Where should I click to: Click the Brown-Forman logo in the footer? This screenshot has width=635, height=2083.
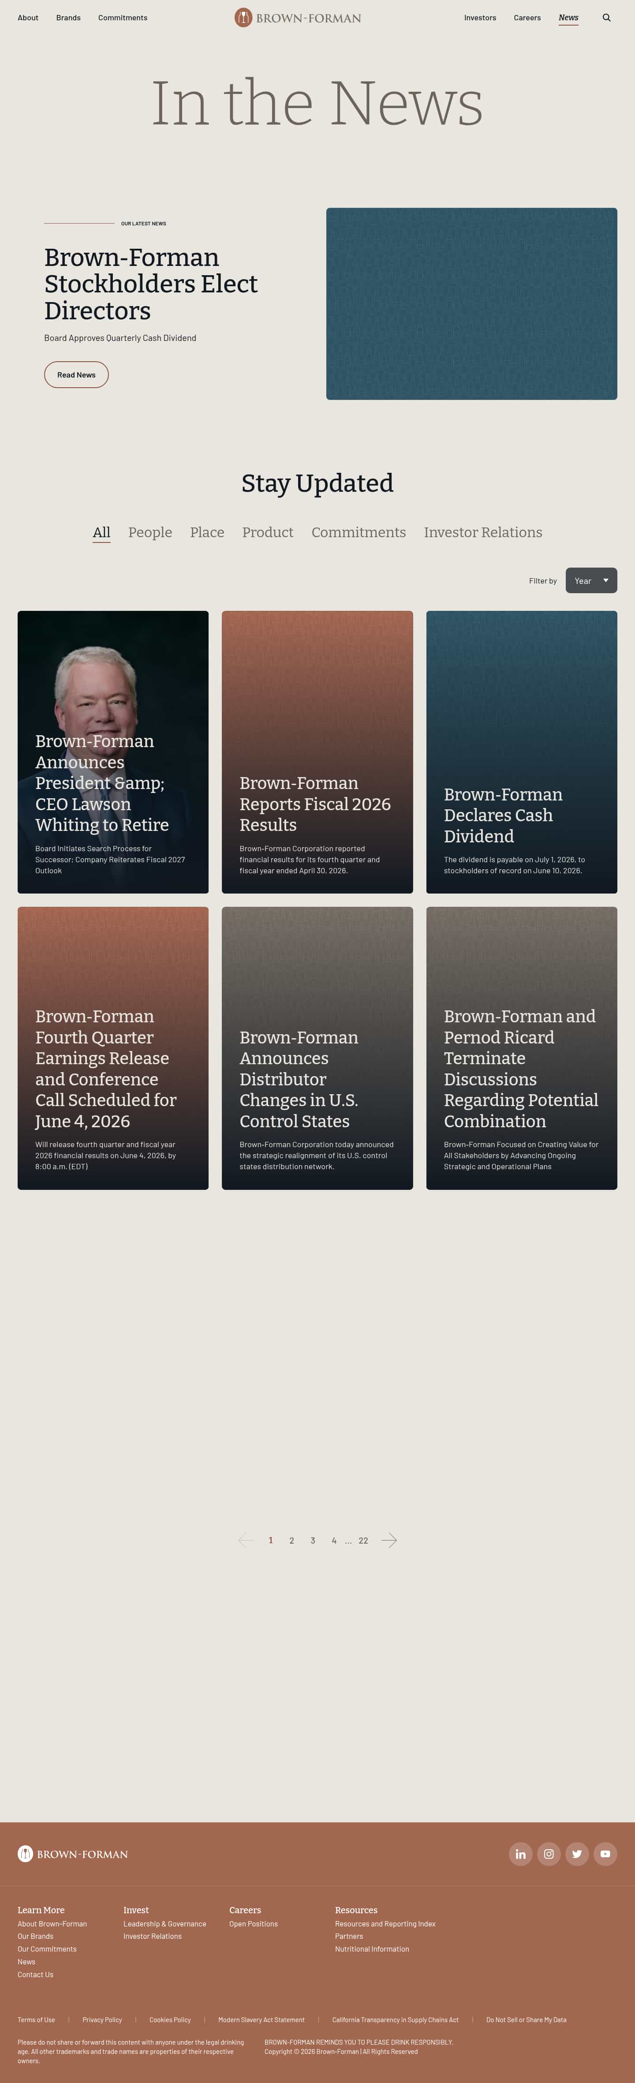click(73, 1854)
